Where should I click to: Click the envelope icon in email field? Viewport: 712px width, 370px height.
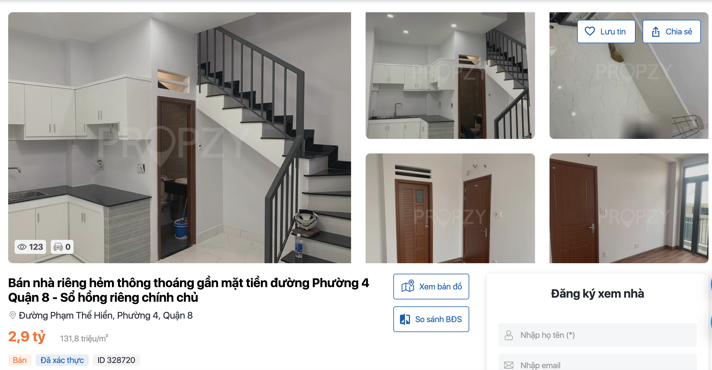509,365
